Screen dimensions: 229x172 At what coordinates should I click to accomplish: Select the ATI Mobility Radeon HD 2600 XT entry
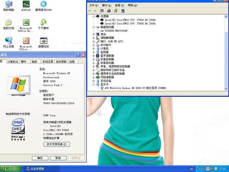click(135, 88)
